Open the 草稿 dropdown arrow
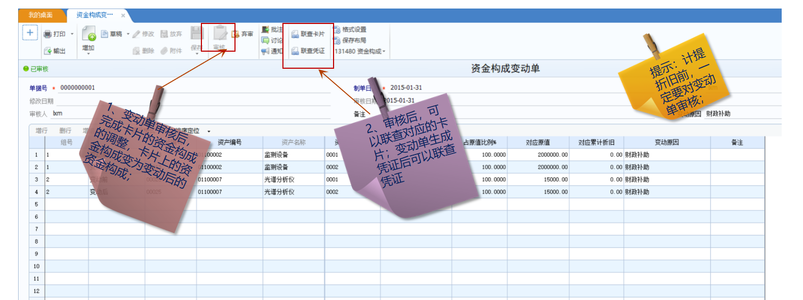 128,34
